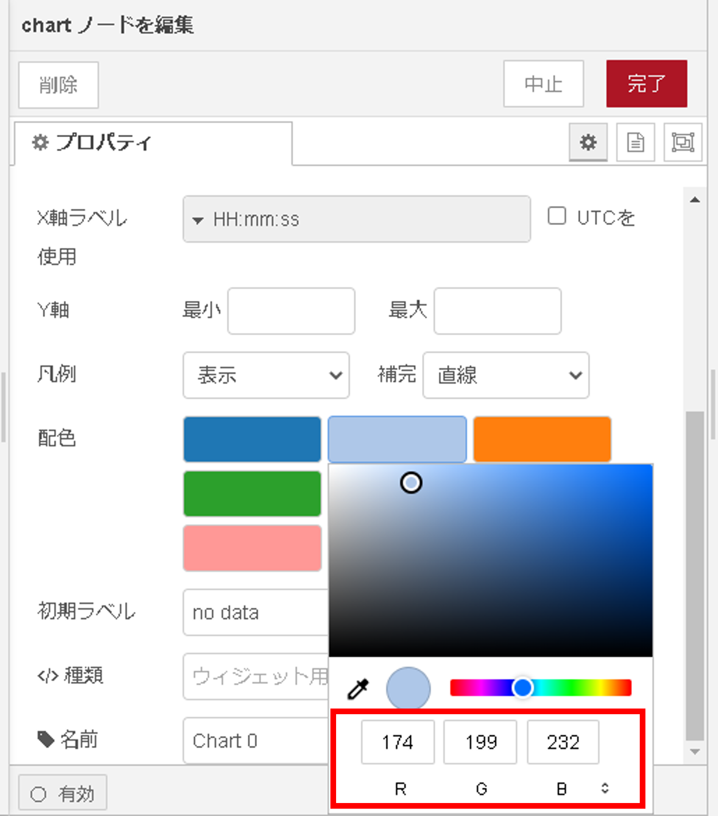Viewport: 718px width, 816px height.
Task: Select the dark blue color swatch
Action: click(252, 439)
